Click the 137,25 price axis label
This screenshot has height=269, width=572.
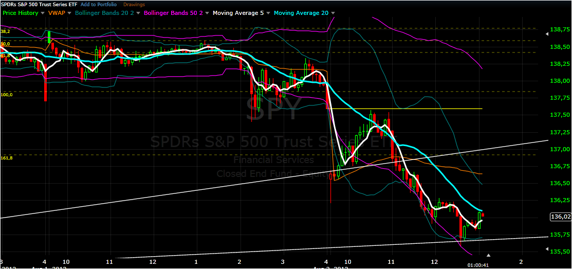pos(560,132)
